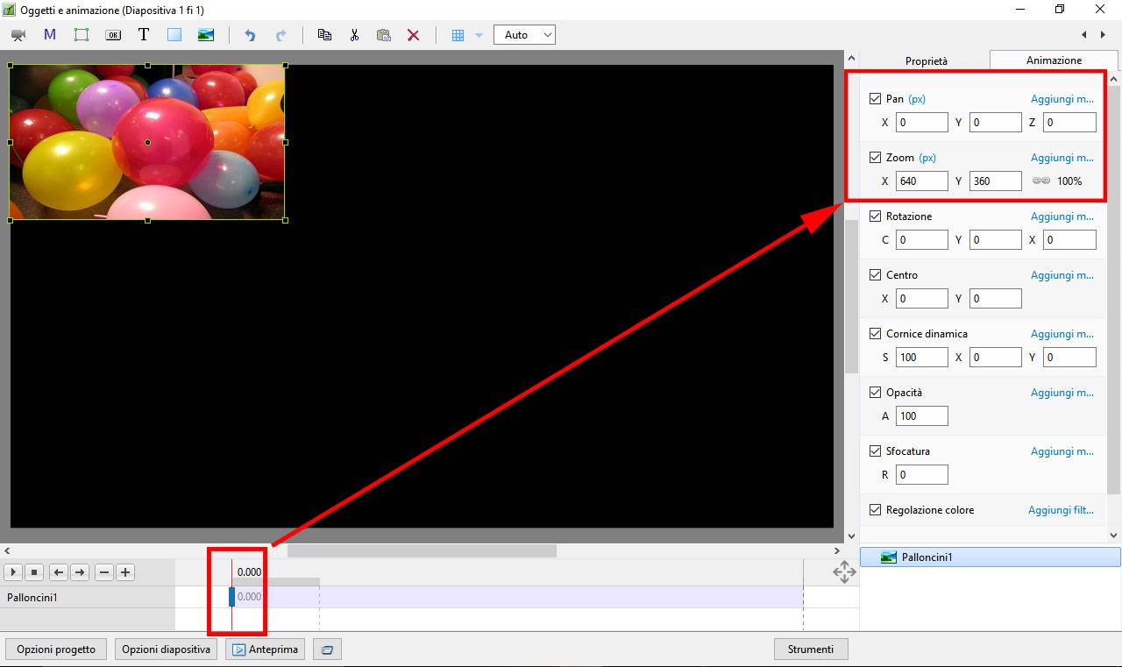This screenshot has width=1122, height=667.
Task: Disable the Opacità checkbox
Action: click(875, 393)
